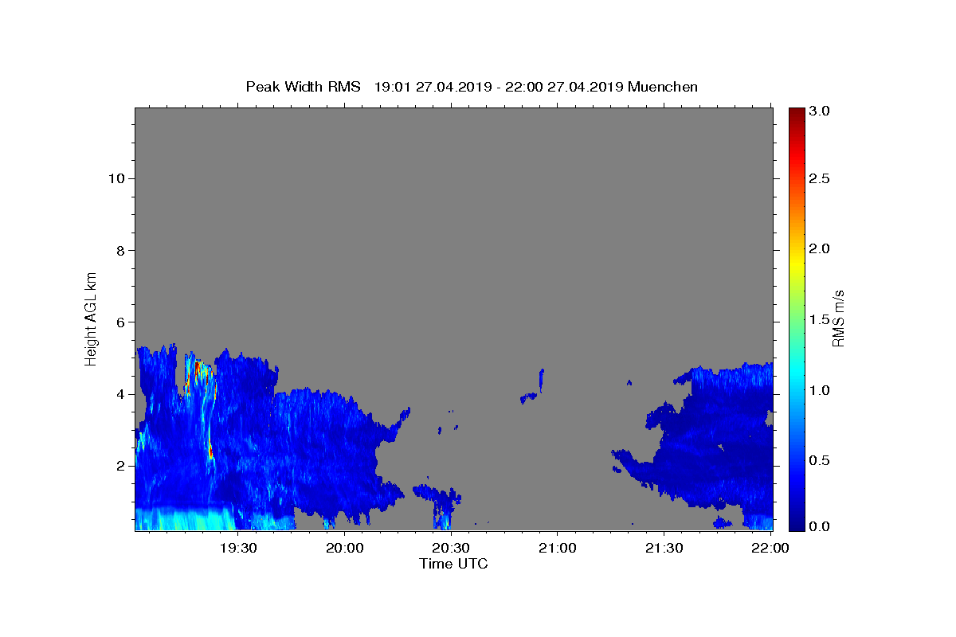
Task: Click the 20:00 time tick label
Action: tap(345, 548)
